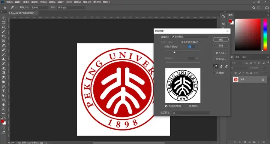Open the Layers panel flyout menu

click(x=268, y=57)
